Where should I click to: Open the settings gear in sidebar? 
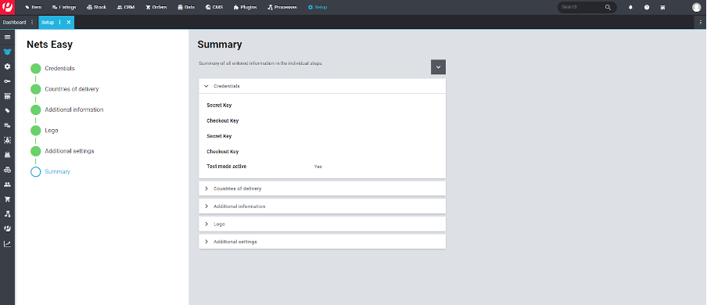(x=7, y=66)
